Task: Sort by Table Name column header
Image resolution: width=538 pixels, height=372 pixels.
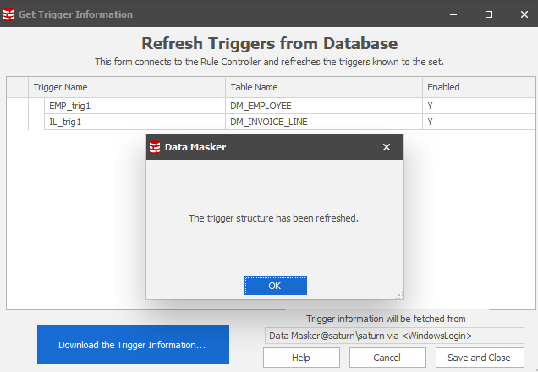Action: point(323,87)
